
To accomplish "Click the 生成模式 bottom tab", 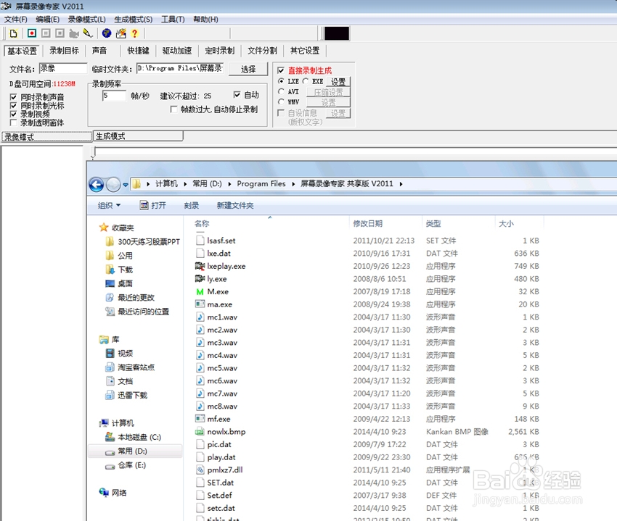I will pos(138,136).
